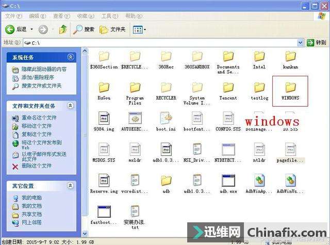Click the Forward arrow toolbar icon
Screen dimensions: 330x245
pyautogui.click(x=43, y=29)
